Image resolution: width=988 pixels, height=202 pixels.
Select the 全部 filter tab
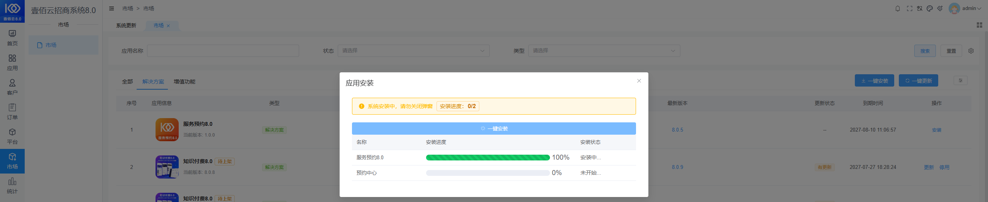click(x=127, y=82)
